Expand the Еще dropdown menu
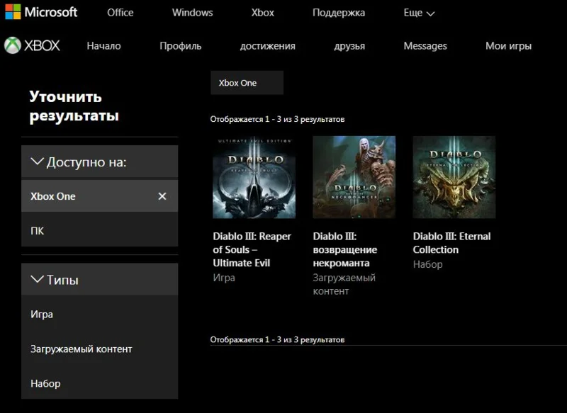The height and width of the screenshot is (413, 567). pos(419,13)
